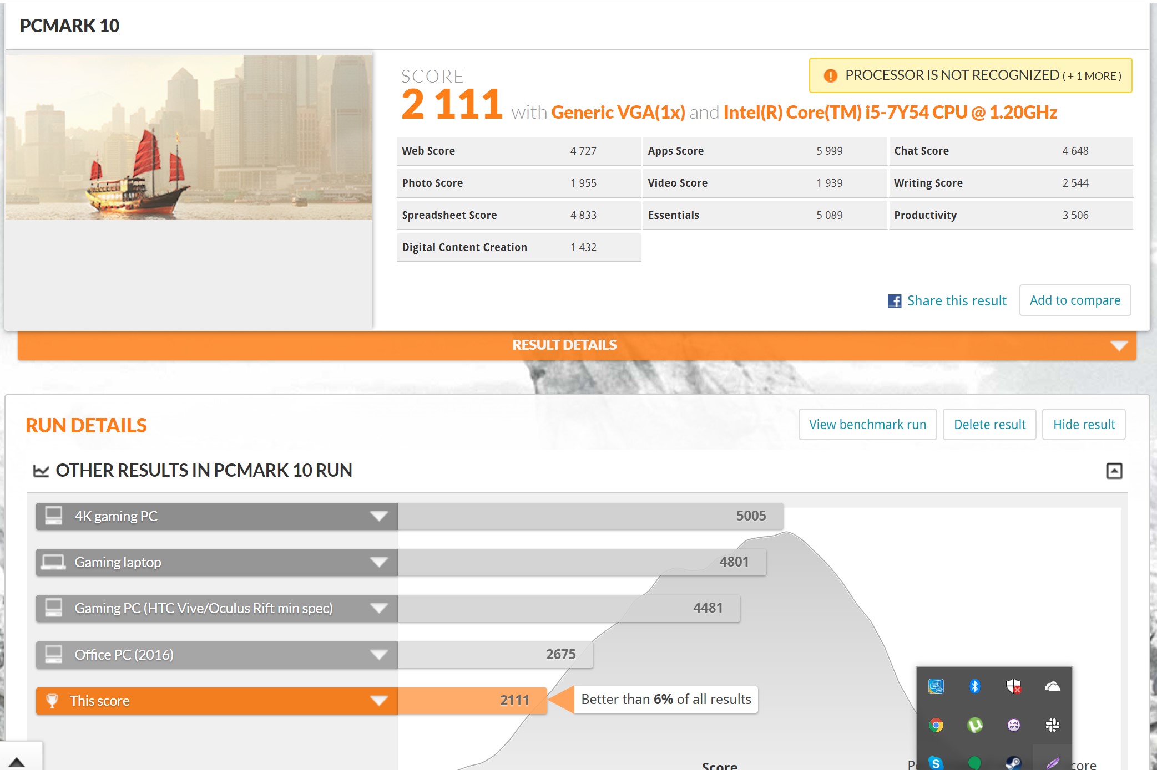1157x770 pixels.
Task: Open the Windows Defender shield tray icon
Action: (1013, 686)
